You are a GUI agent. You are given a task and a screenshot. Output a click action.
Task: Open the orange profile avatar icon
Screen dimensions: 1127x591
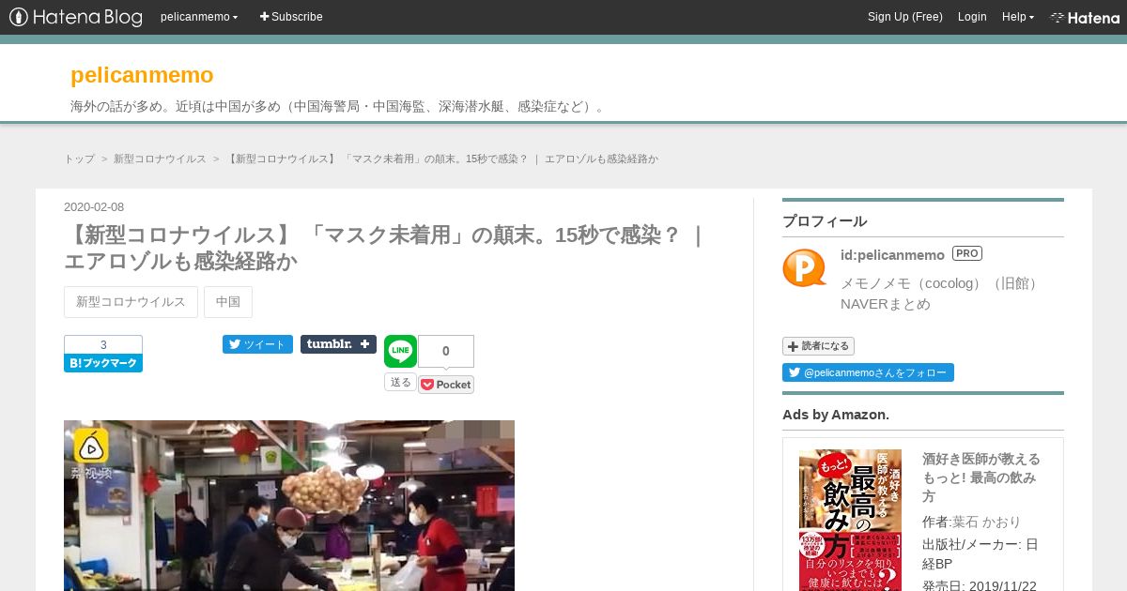pyautogui.click(x=805, y=267)
